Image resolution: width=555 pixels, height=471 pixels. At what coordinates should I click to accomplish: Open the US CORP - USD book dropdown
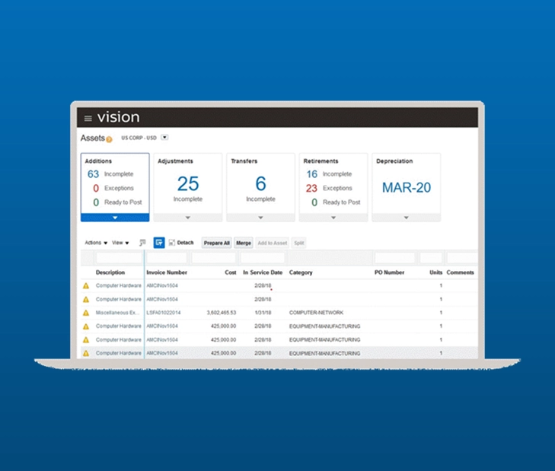164,138
